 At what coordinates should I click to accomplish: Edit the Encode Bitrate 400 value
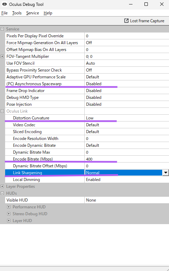pos(127,159)
